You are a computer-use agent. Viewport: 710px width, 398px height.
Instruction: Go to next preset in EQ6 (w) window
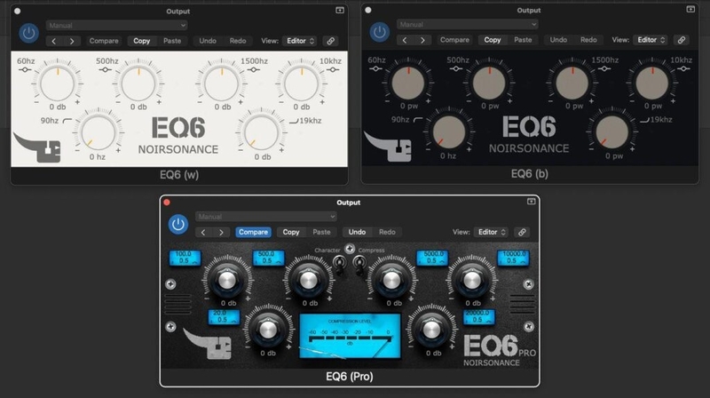(72, 41)
